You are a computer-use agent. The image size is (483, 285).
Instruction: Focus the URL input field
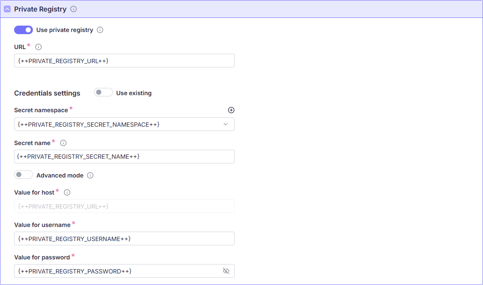pos(124,61)
